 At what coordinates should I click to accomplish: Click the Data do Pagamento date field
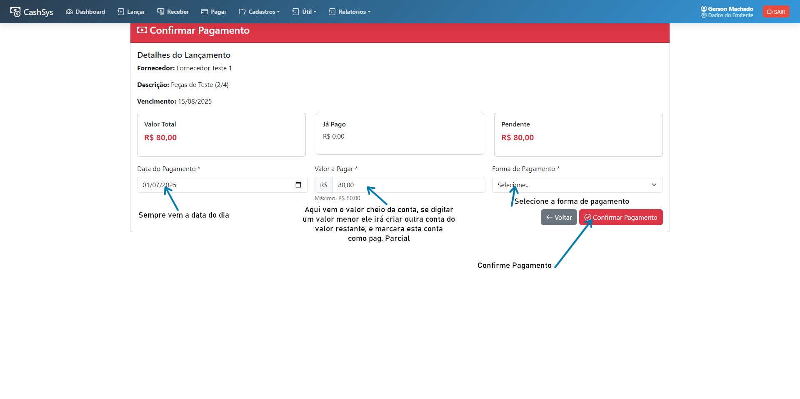pos(217,185)
